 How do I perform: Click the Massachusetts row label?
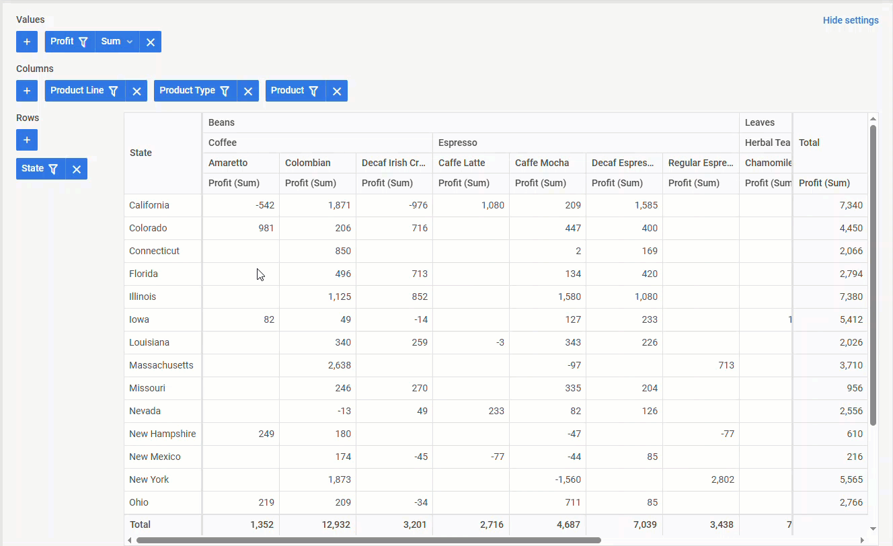click(x=163, y=366)
